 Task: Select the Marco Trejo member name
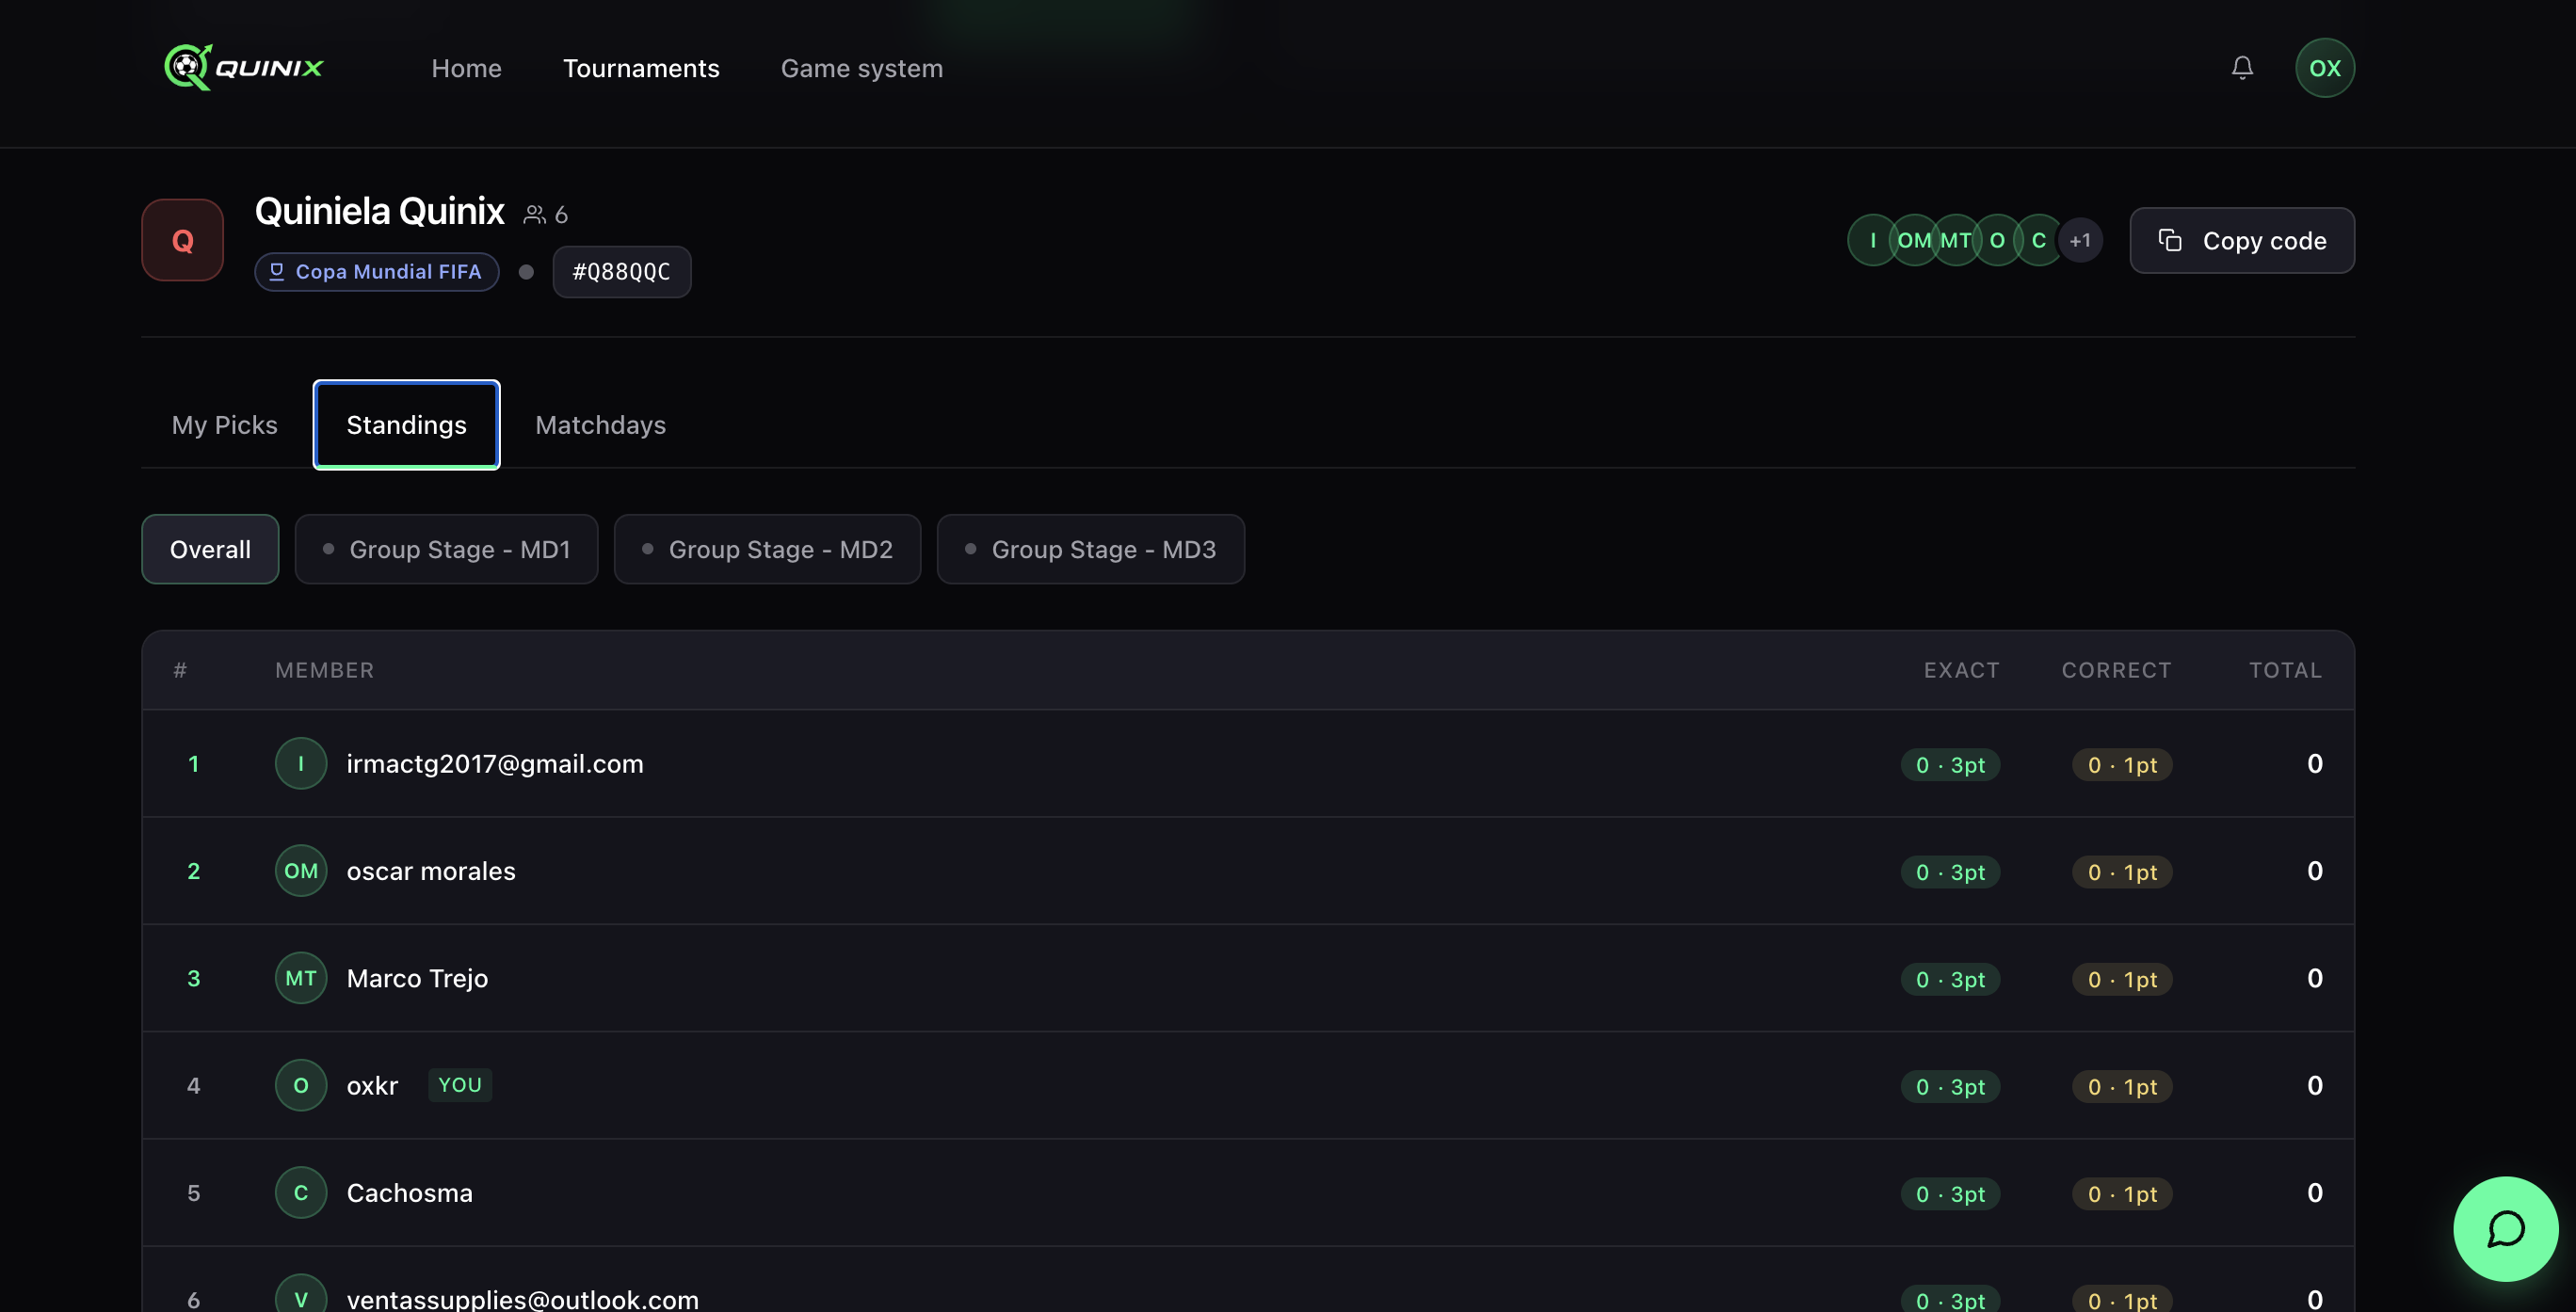417,978
